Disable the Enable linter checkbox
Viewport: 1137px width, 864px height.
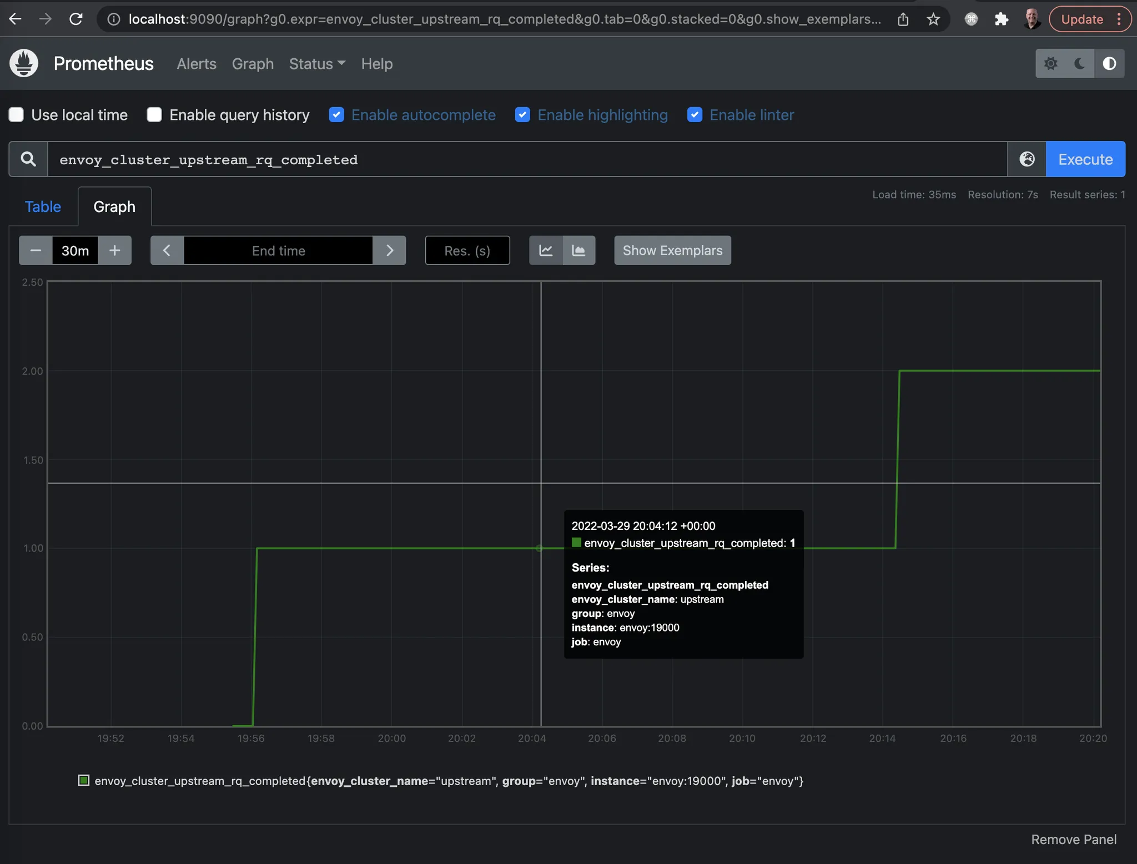click(x=695, y=115)
